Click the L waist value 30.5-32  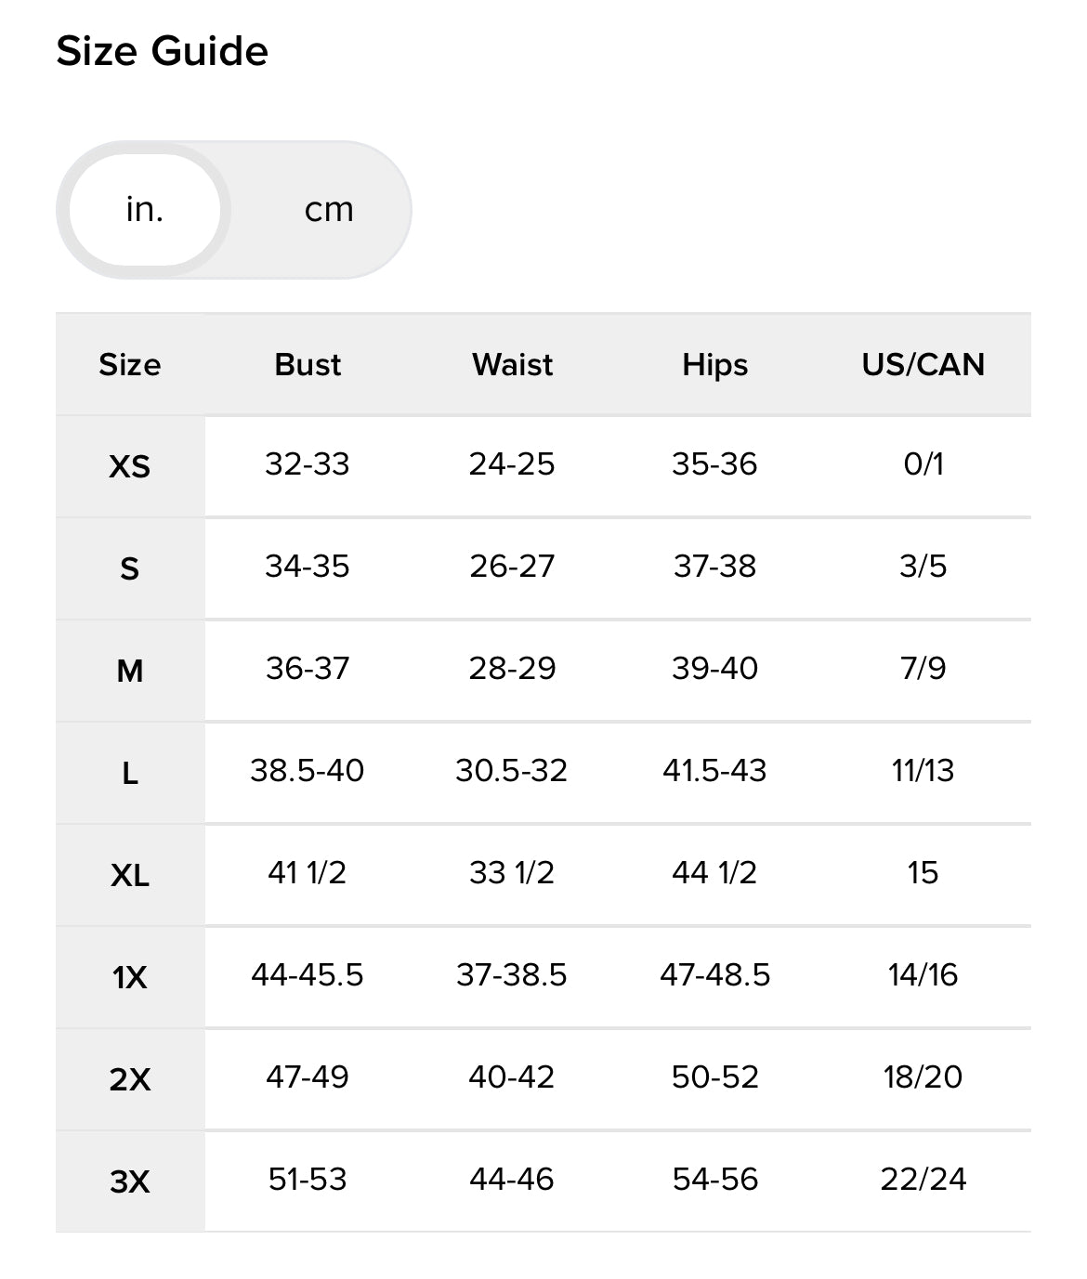click(511, 770)
